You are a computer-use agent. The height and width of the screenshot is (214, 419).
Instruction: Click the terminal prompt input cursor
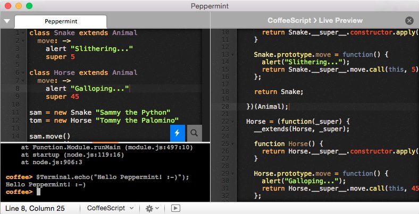(x=38, y=192)
